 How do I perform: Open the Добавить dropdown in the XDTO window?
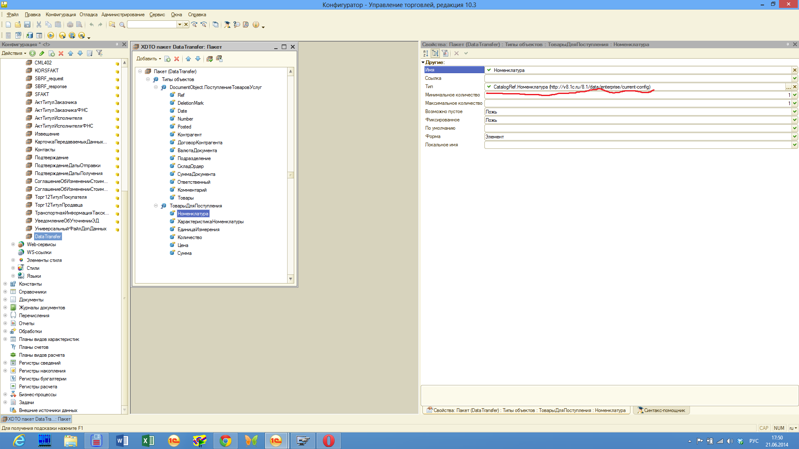[149, 59]
